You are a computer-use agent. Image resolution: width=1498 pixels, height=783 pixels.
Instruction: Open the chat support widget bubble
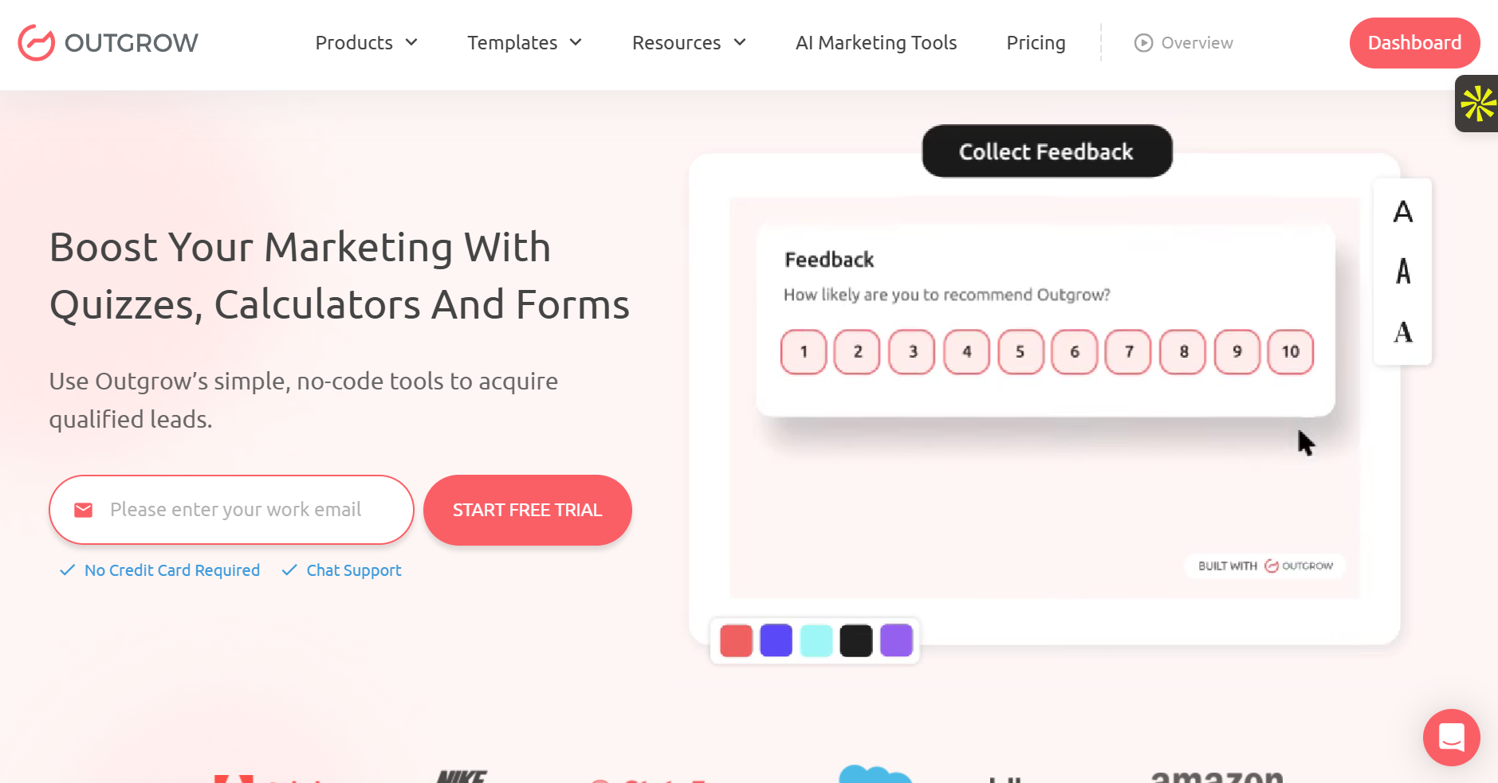(1451, 737)
